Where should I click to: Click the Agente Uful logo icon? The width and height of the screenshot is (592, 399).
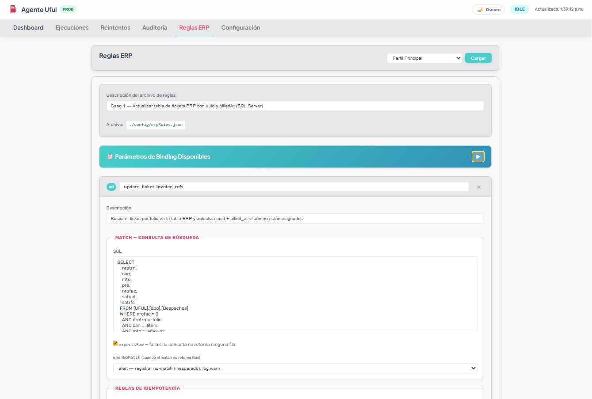pos(13,9)
